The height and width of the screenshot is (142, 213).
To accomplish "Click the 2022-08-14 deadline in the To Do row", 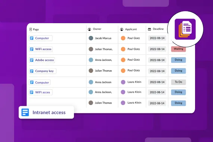I will (157, 82).
